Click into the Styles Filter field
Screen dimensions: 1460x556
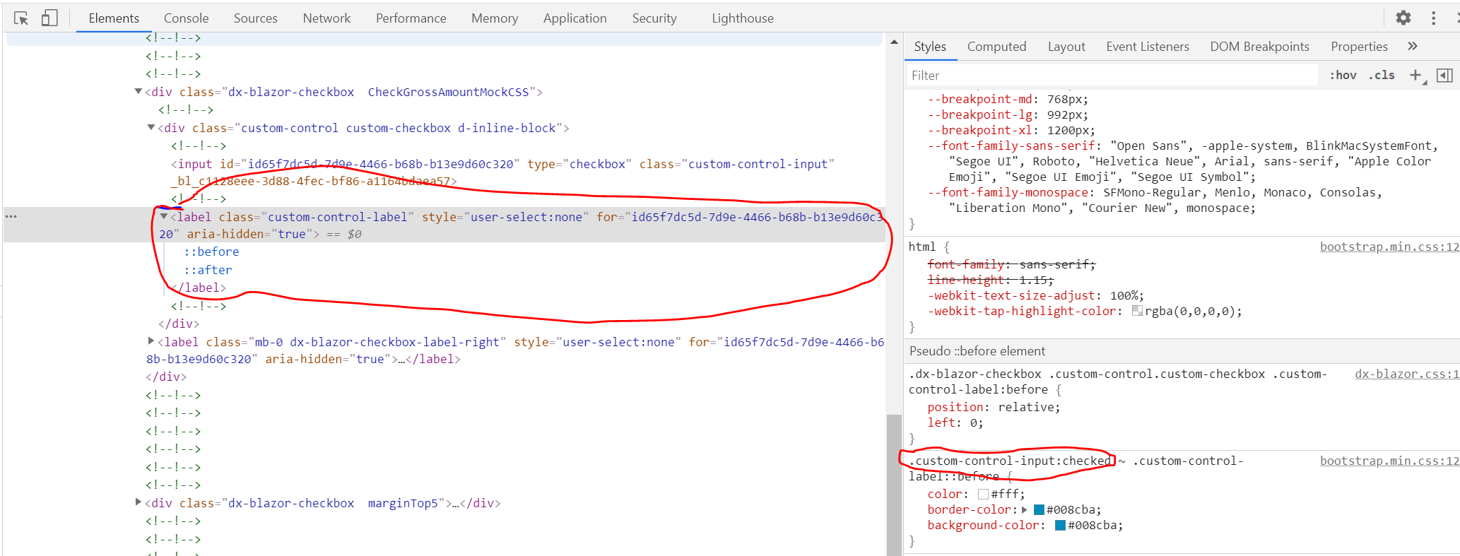tap(1109, 76)
